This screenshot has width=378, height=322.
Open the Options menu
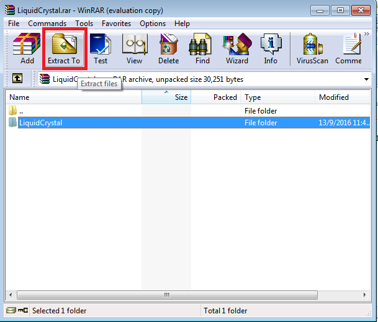pos(153,24)
